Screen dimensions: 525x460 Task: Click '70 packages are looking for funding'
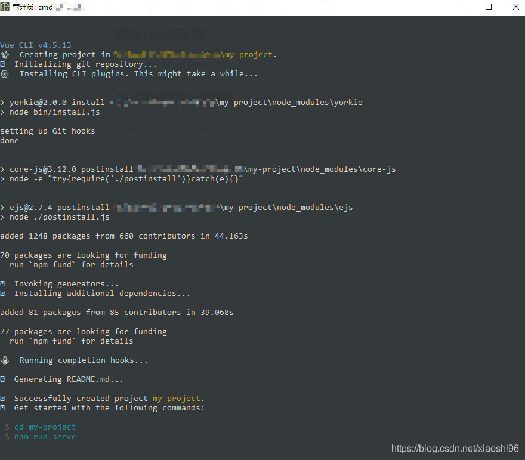pos(84,255)
